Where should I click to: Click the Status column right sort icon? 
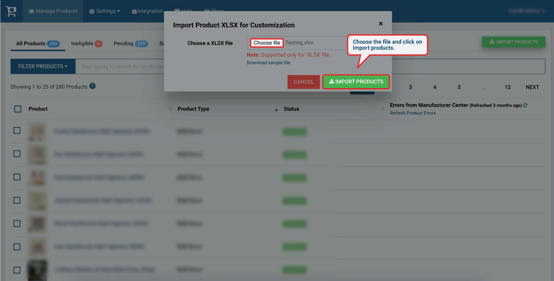[382, 109]
